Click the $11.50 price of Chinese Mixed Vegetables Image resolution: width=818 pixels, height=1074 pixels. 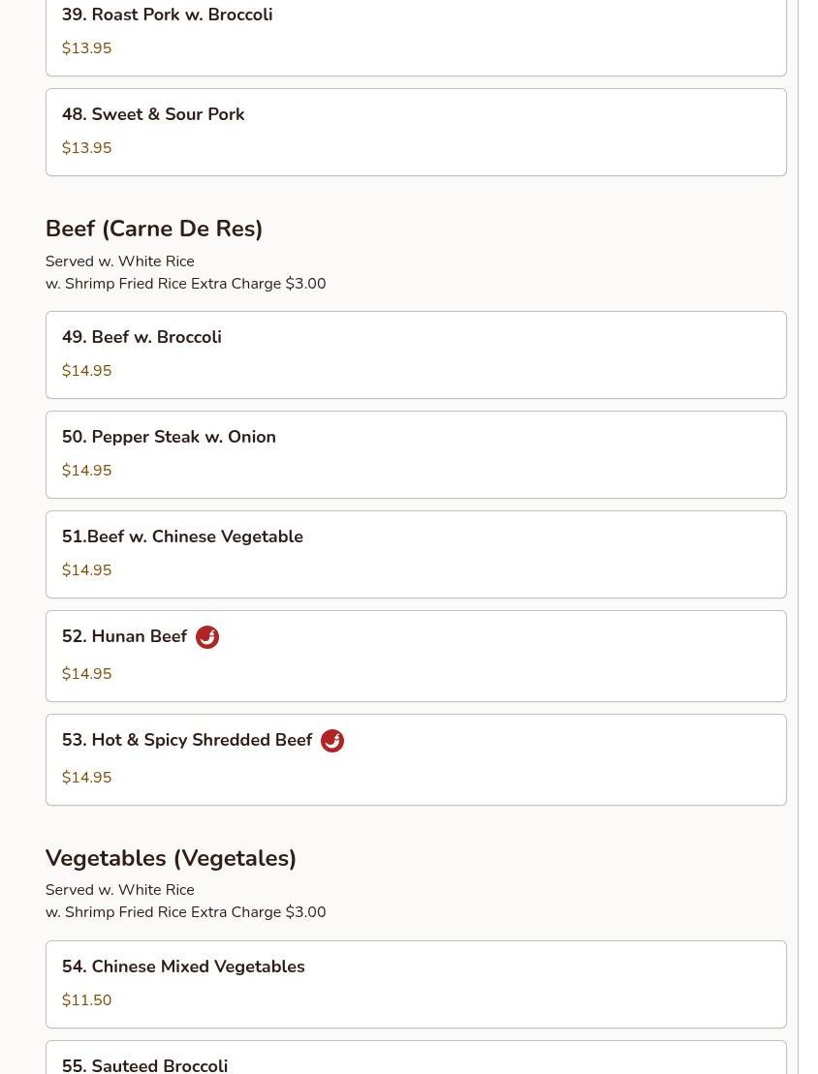click(86, 1000)
